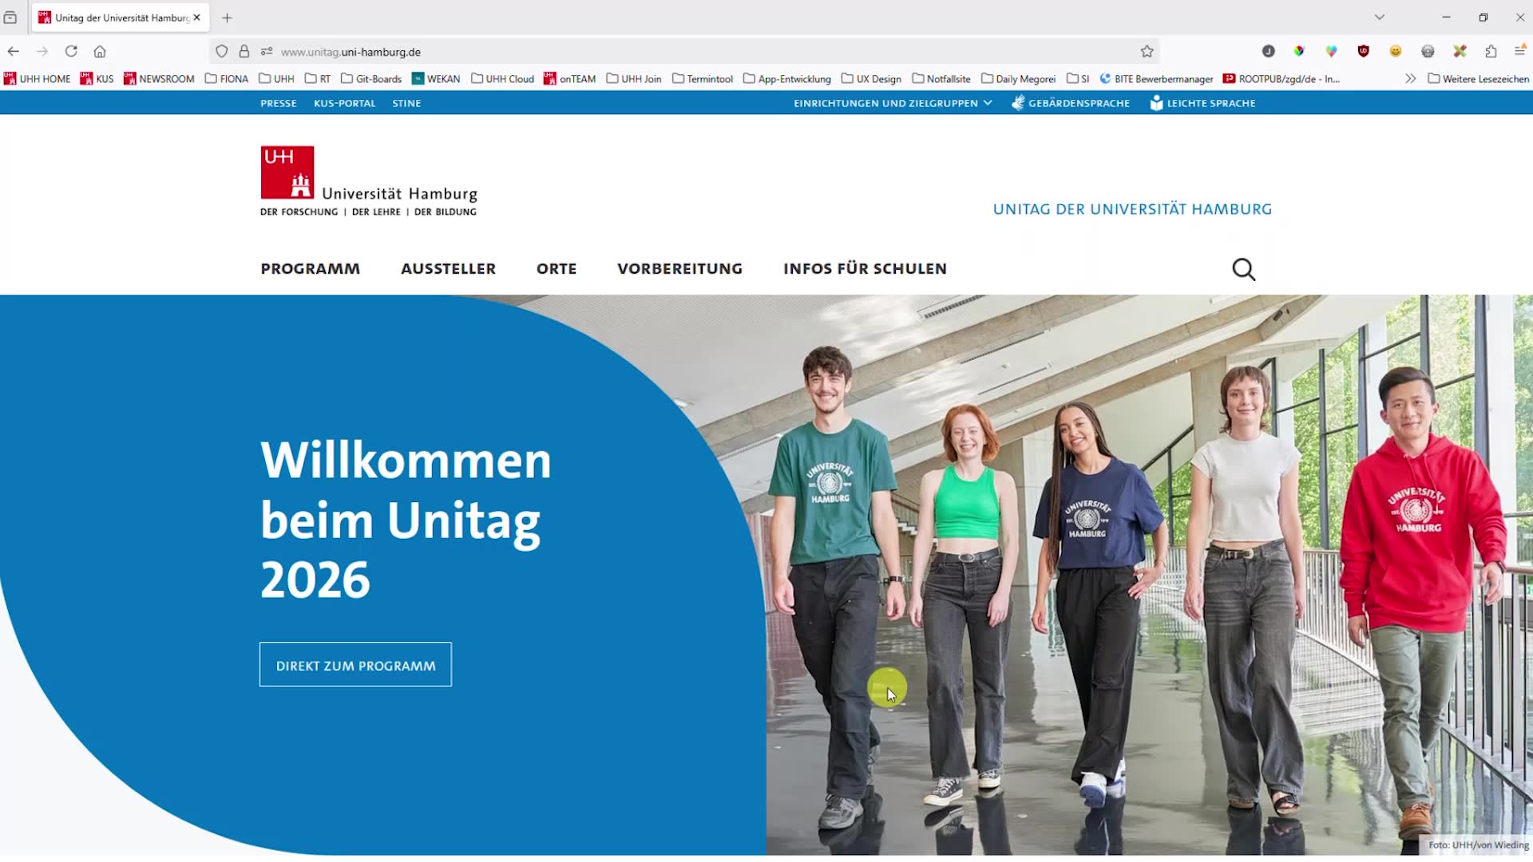Open the Firefox application menu
This screenshot has width=1533, height=862.
[x=1520, y=50]
